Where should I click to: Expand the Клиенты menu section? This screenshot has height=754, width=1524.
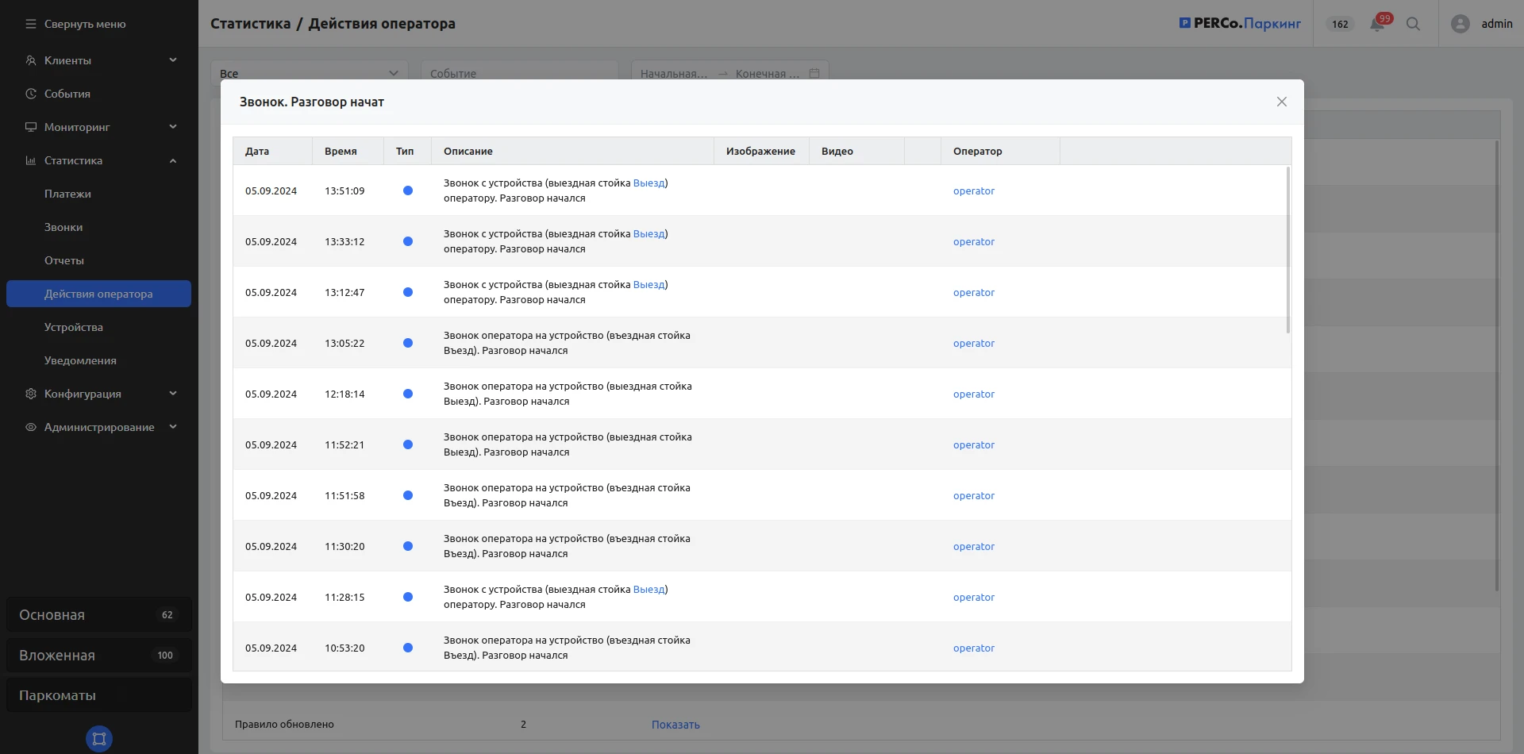(x=172, y=60)
